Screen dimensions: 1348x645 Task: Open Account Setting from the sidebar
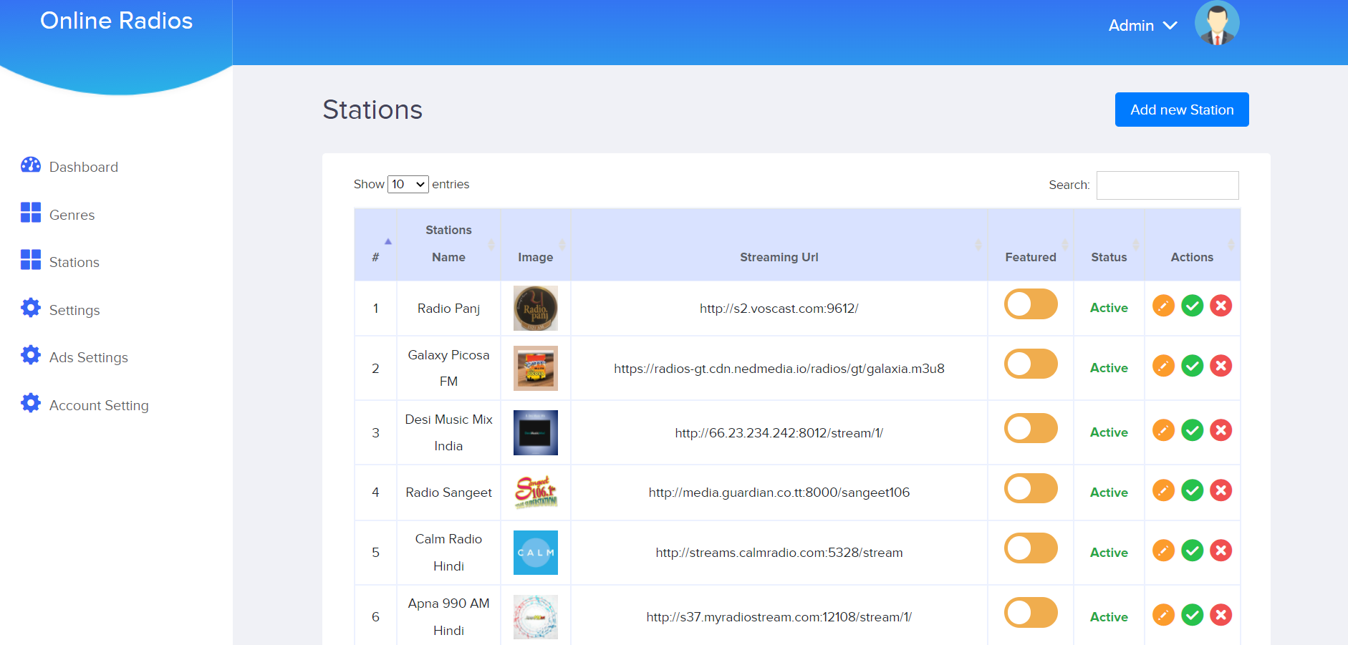[x=99, y=405]
